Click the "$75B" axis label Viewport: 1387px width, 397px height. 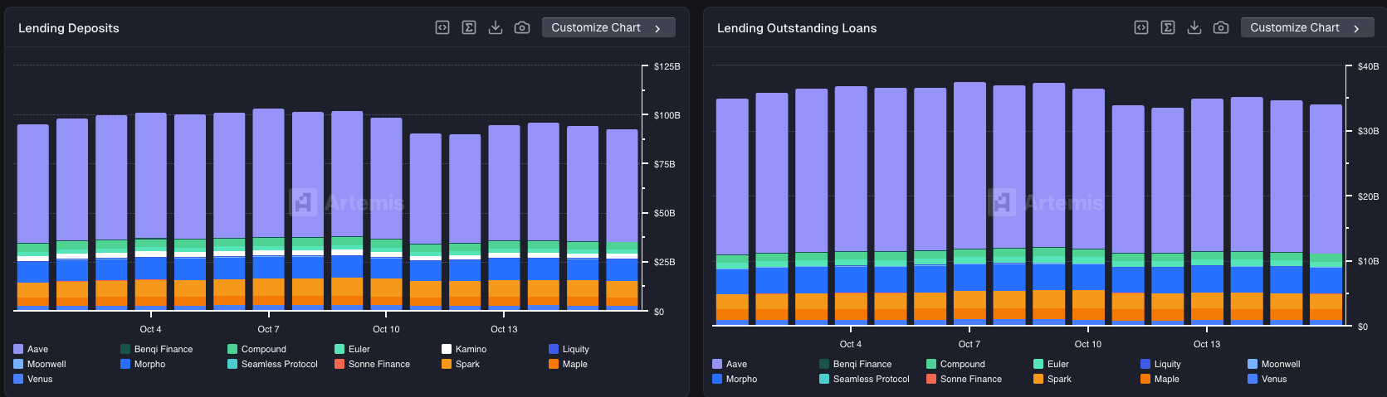[x=665, y=164]
